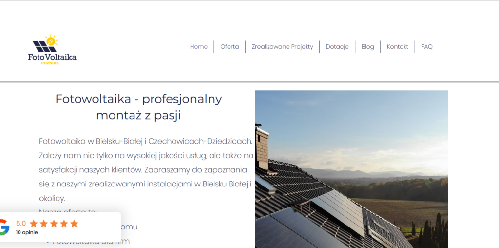Click the yellow POZNIAK logo caption
Viewport: 499px width, 248px height.
pyautogui.click(x=50, y=63)
